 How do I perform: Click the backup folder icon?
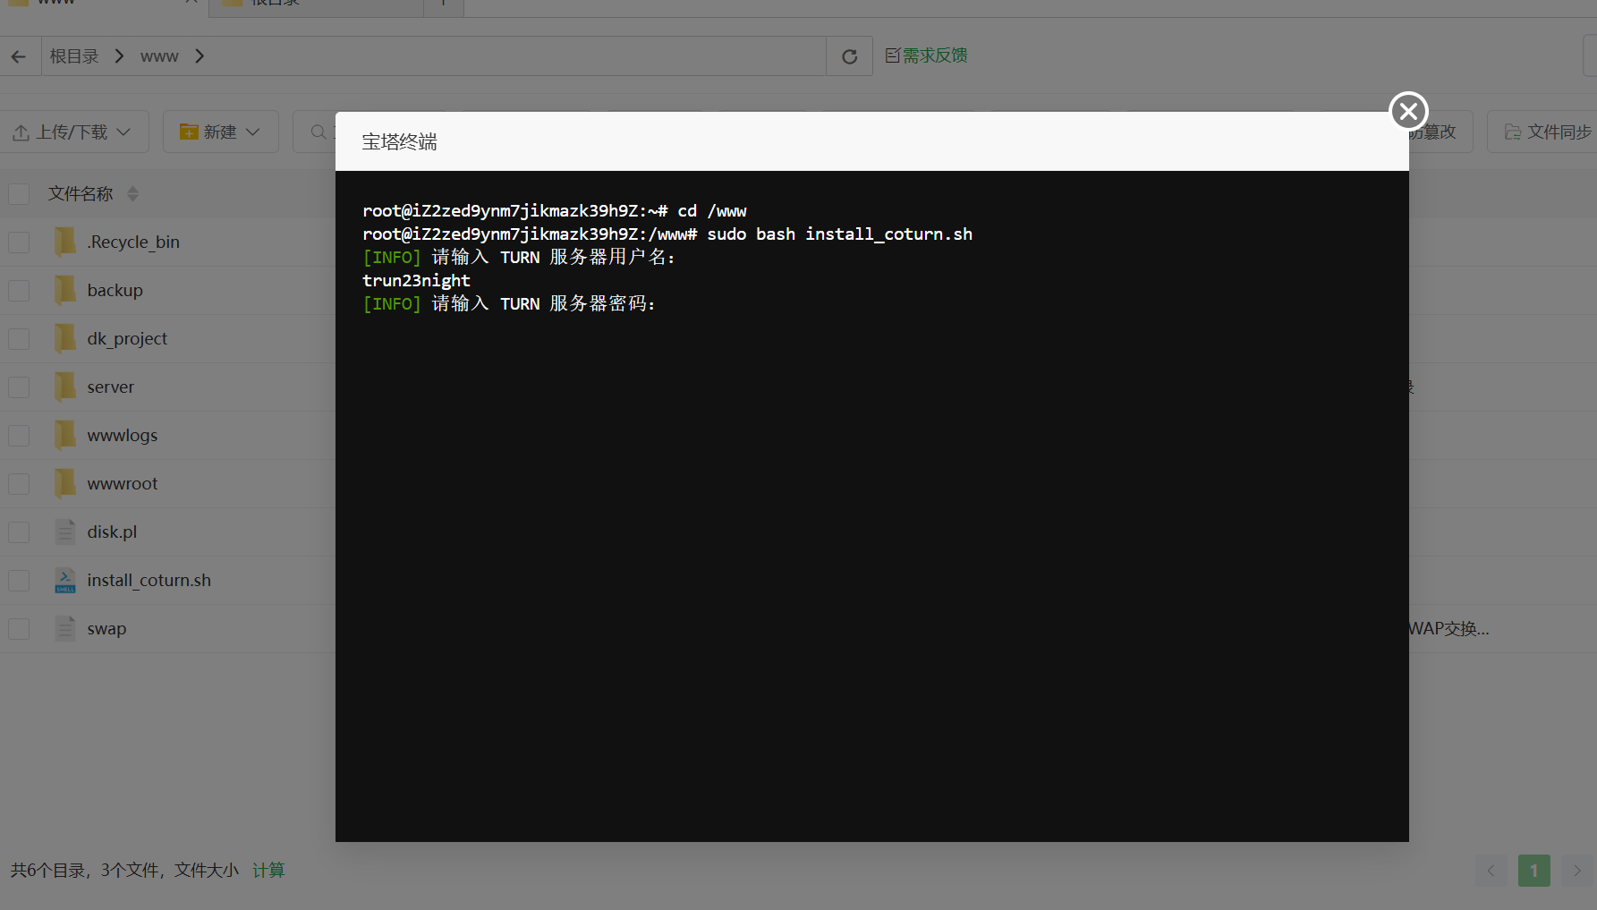(65, 290)
